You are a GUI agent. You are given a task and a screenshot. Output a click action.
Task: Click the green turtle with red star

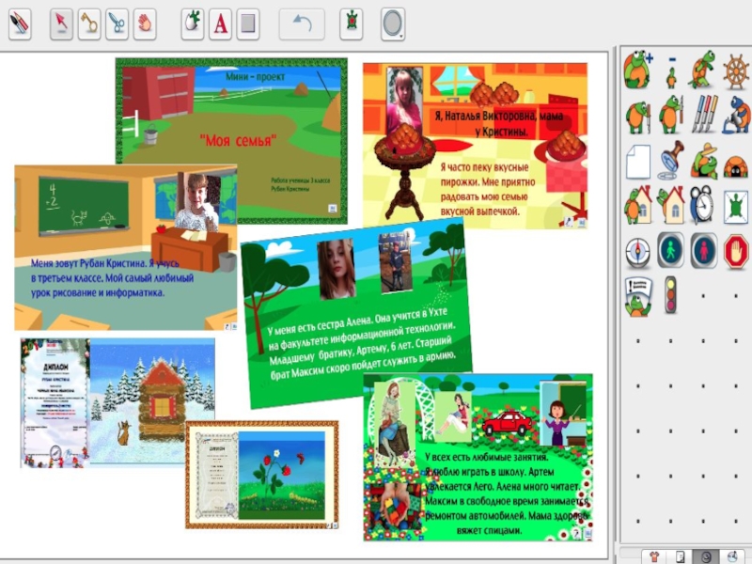point(352,23)
